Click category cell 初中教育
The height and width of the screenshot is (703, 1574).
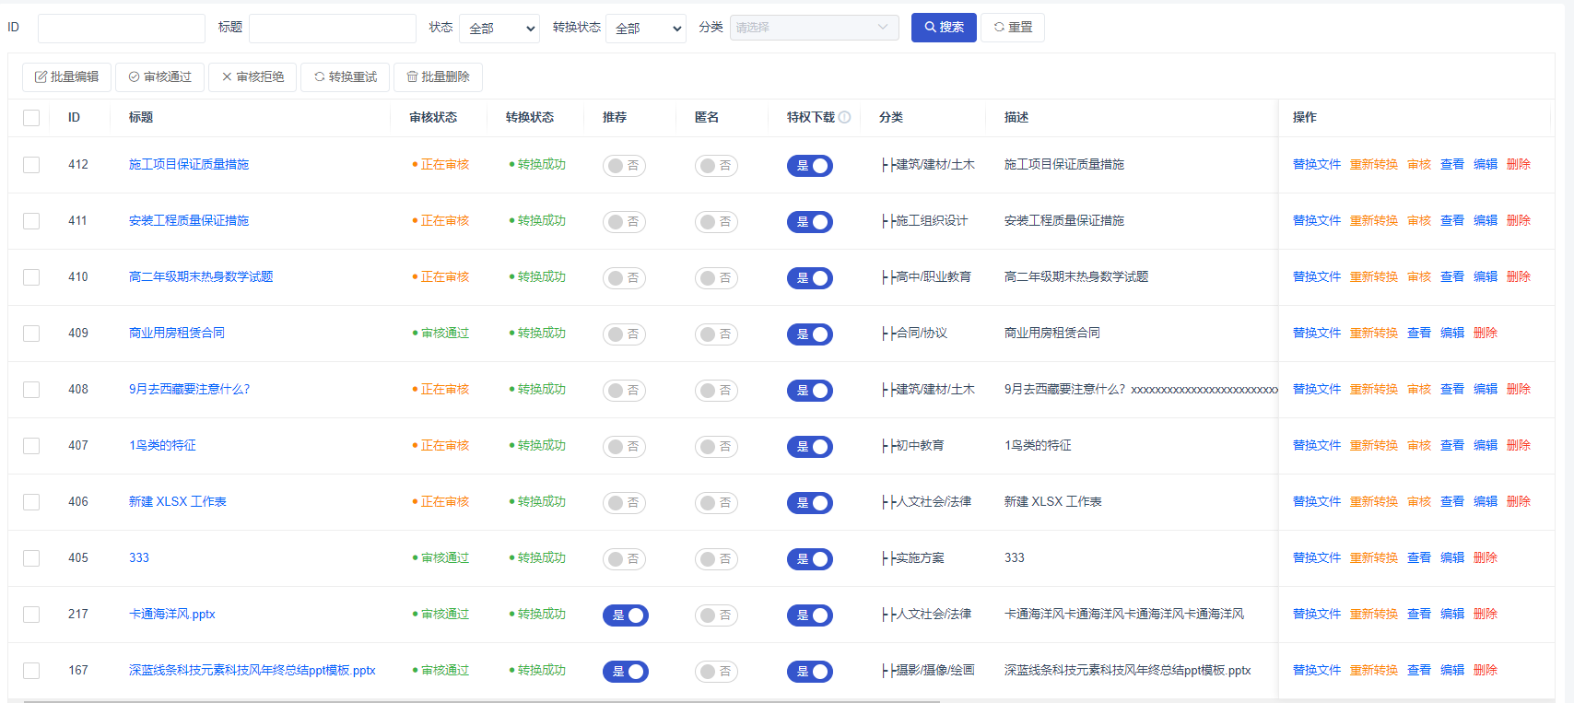click(x=912, y=445)
